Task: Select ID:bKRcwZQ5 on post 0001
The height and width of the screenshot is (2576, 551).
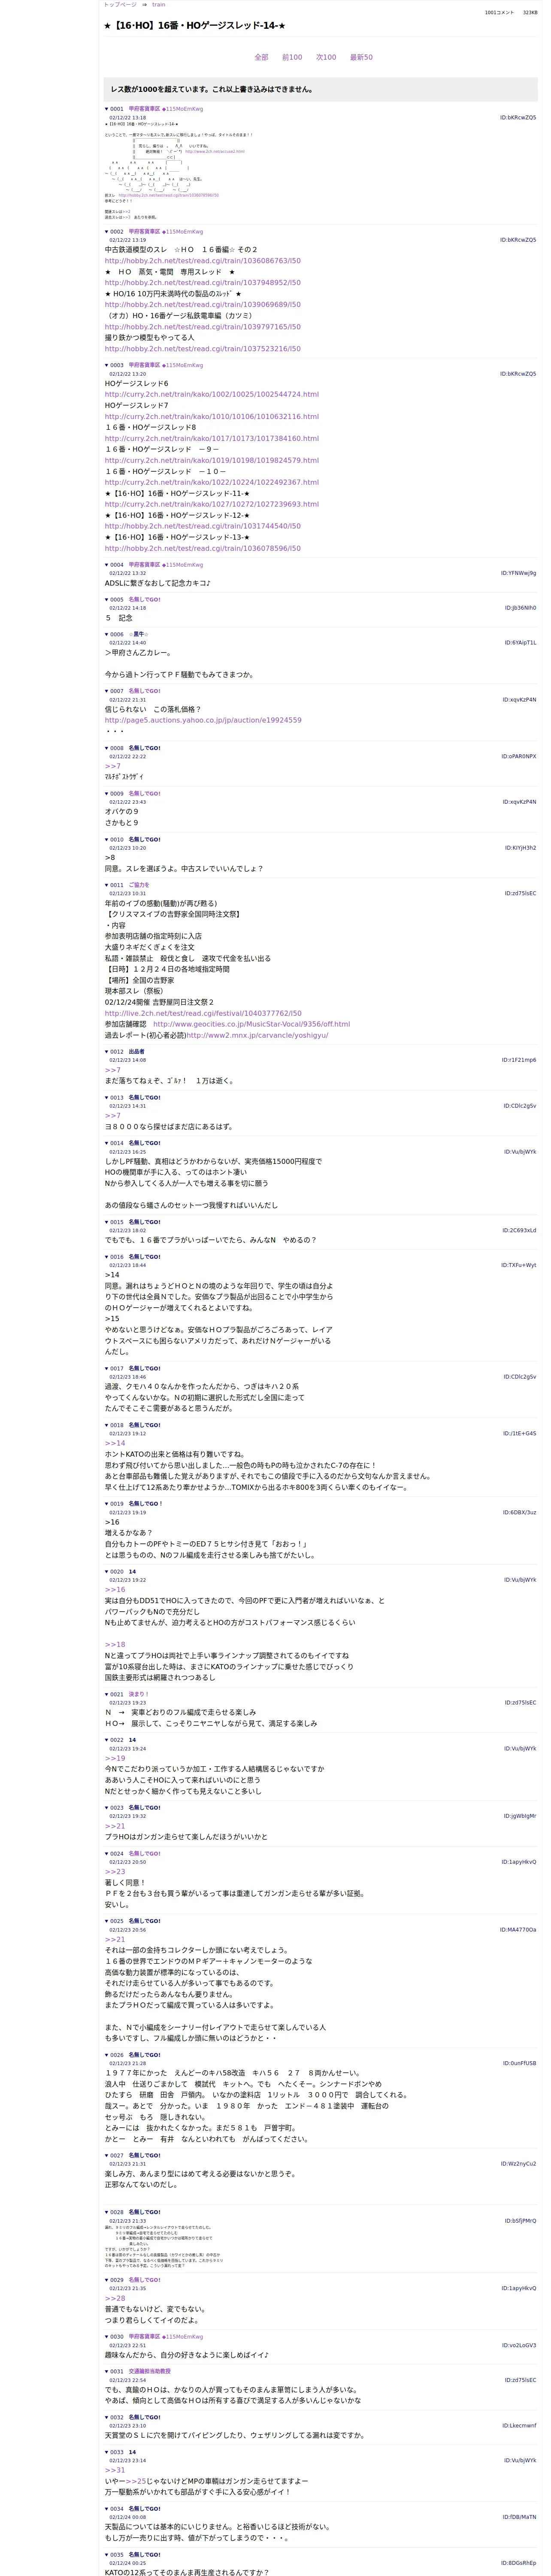Action: coord(518,118)
